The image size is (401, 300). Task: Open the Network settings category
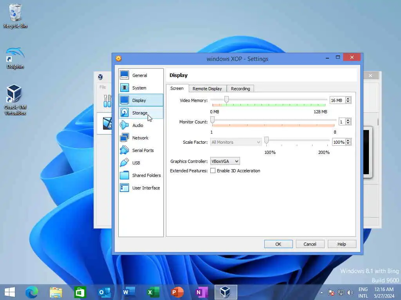(x=141, y=138)
